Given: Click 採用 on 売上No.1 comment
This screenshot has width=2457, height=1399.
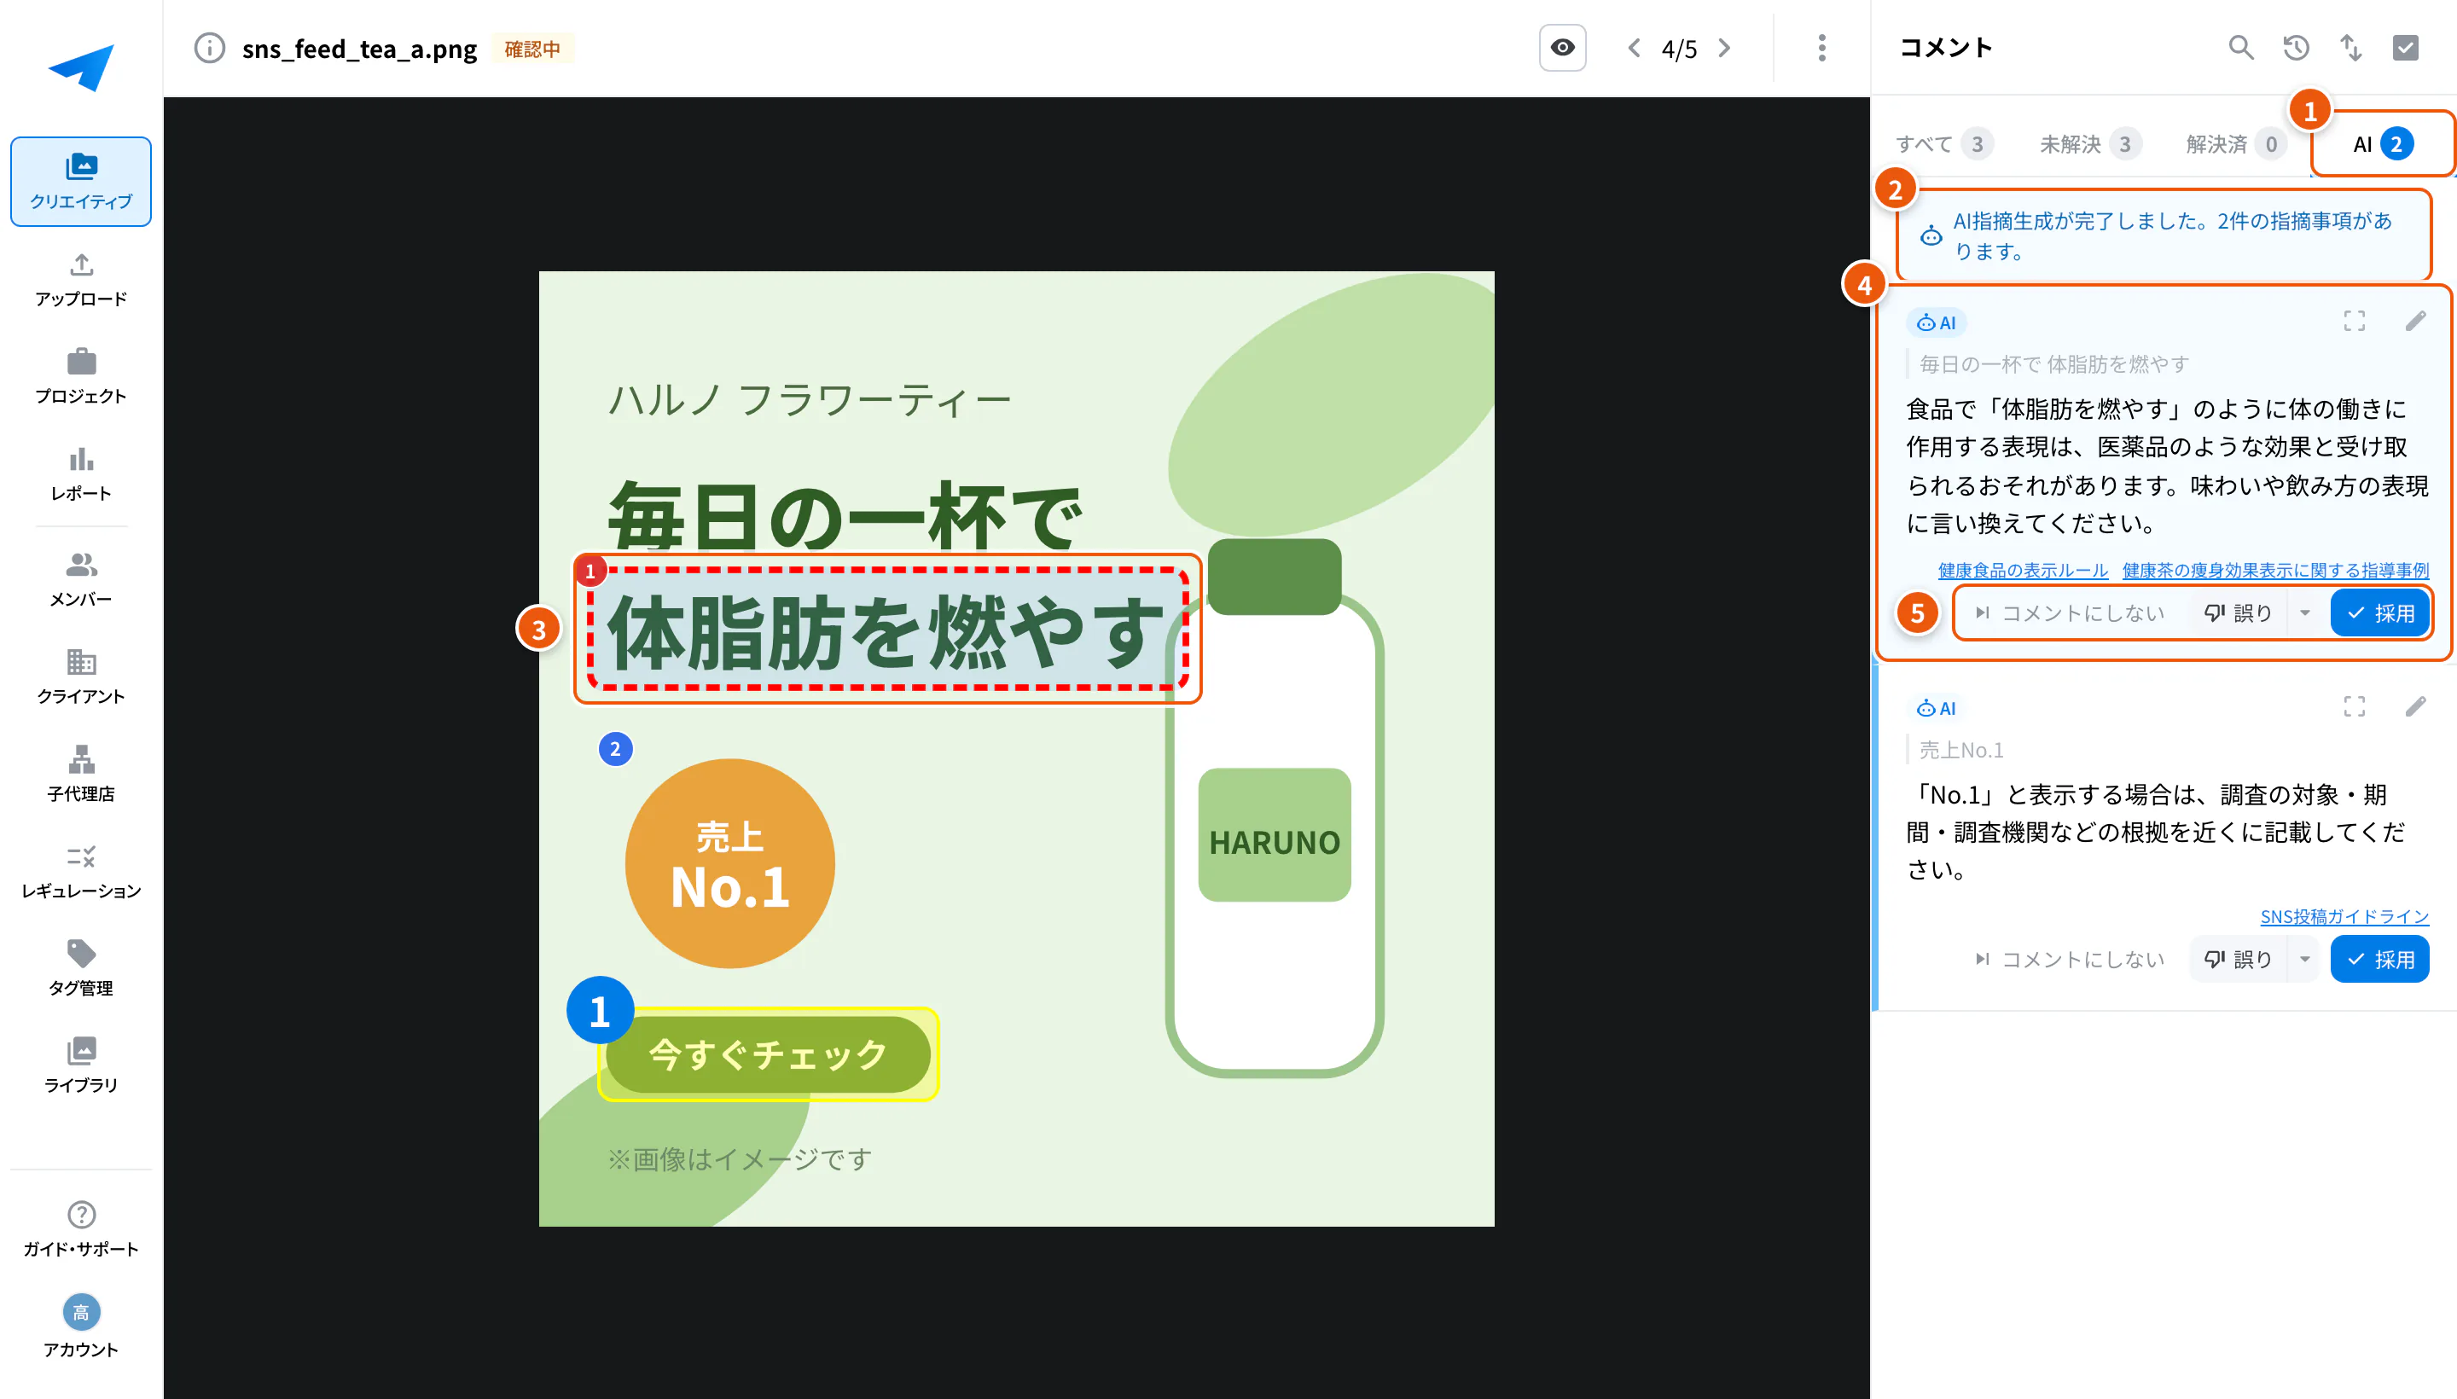Looking at the screenshot, I should click(x=2380, y=959).
